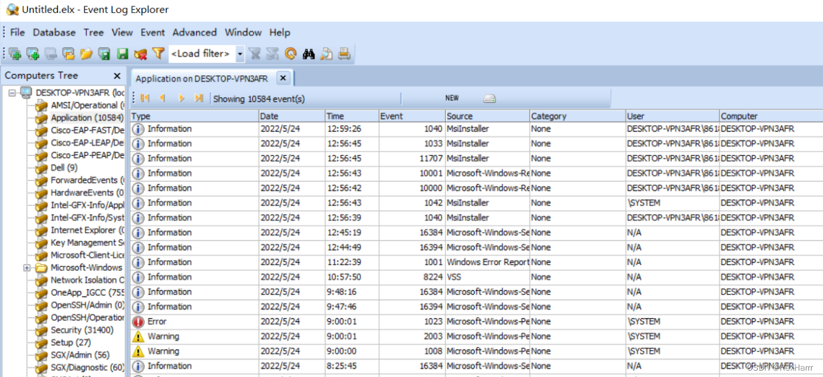
Task: Close the Computers Tree panel
Action: 117,76
